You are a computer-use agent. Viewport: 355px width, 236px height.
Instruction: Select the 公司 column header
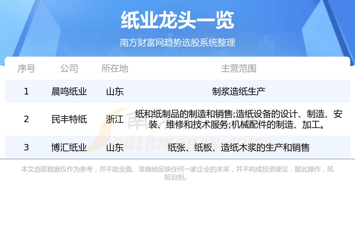click(x=69, y=68)
